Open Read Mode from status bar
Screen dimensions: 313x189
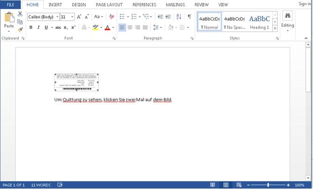212,185
